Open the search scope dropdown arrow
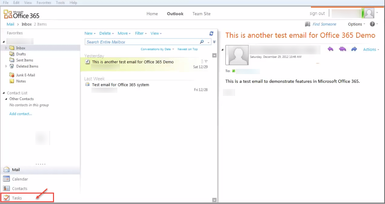385x204 pixels. click(x=208, y=42)
